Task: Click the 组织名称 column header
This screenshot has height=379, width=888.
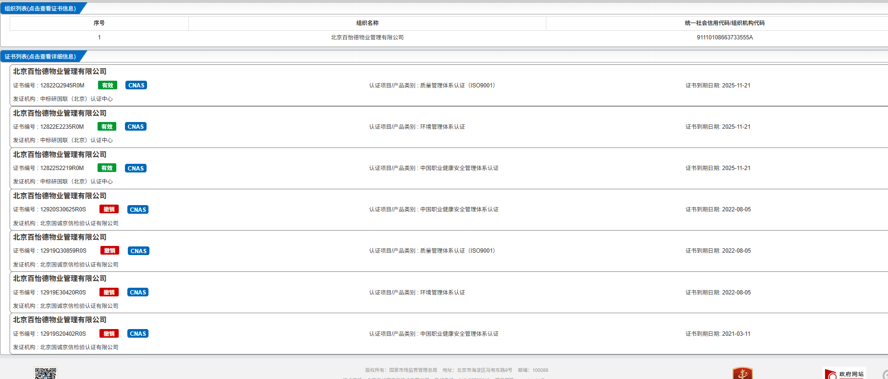Action: click(367, 23)
